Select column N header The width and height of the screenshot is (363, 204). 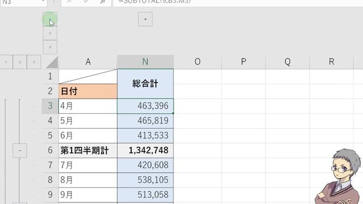click(145, 62)
